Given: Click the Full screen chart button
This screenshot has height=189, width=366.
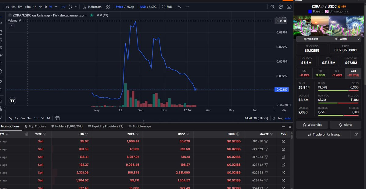Looking at the screenshot, I should point(167,7).
